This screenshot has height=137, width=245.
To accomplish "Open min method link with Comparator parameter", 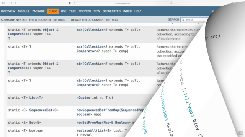I will (x=79, y=81).
